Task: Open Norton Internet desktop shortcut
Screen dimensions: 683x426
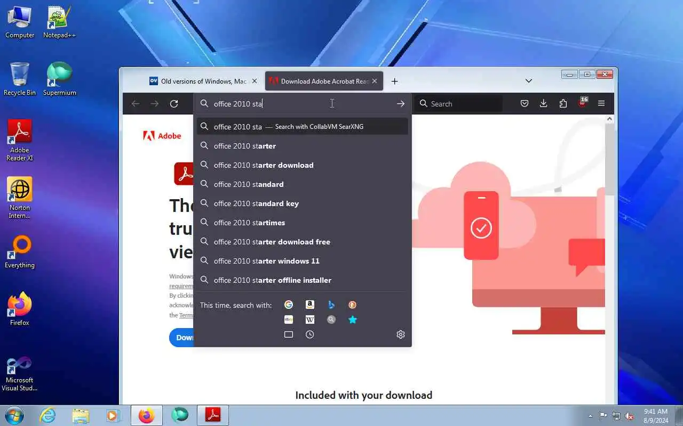Action: pos(20,198)
